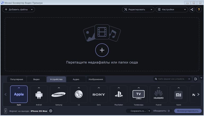
Task: Expand the Настройки dropdown
Action: 185,10
